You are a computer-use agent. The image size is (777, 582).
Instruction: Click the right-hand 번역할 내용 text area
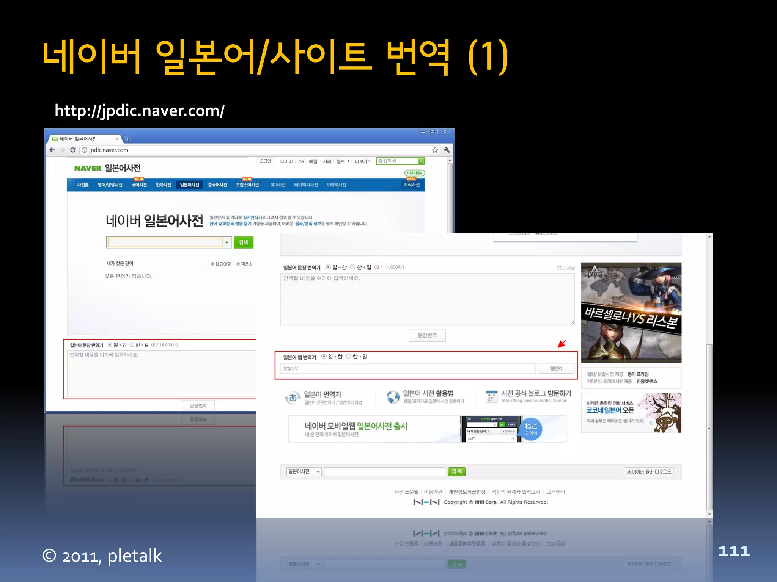tap(427, 299)
